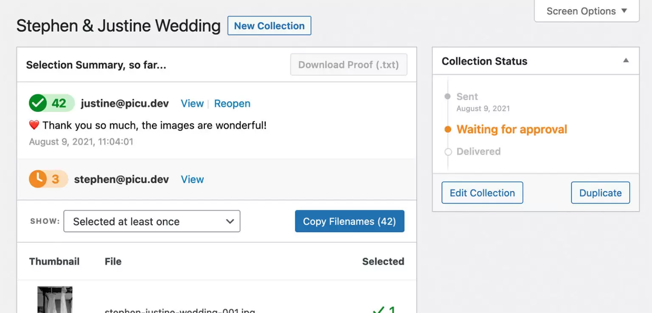652x313 pixels.
Task: Click the Selected column header
Action: coord(383,261)
